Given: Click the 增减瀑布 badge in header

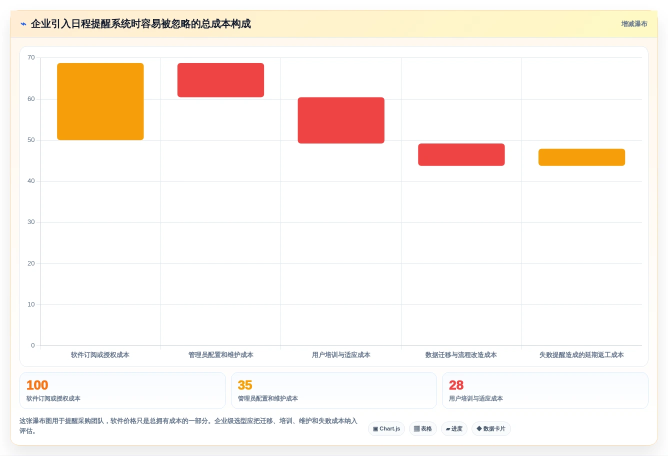Looking at the screenshot, I should pos(634,24).
